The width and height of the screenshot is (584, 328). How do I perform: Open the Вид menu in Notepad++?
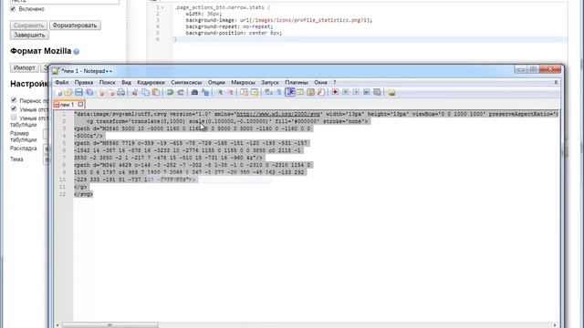[x=126, y=82]
